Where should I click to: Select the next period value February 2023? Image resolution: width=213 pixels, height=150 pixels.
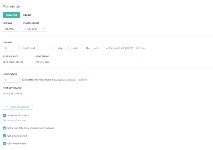point(42,62)
